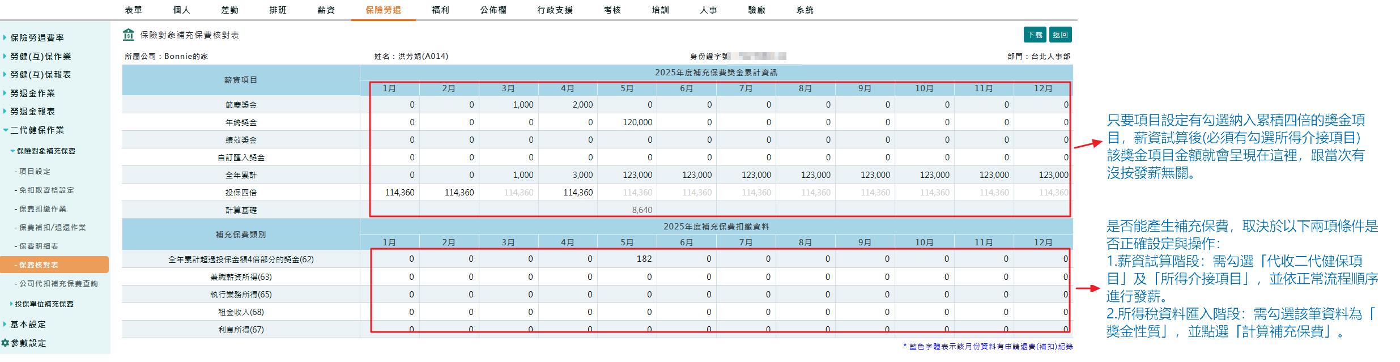Click the 182 value in the 獎金(62) row
Image resolution: width=1400 pixels, height=362 pixels.
coord(644,258)
